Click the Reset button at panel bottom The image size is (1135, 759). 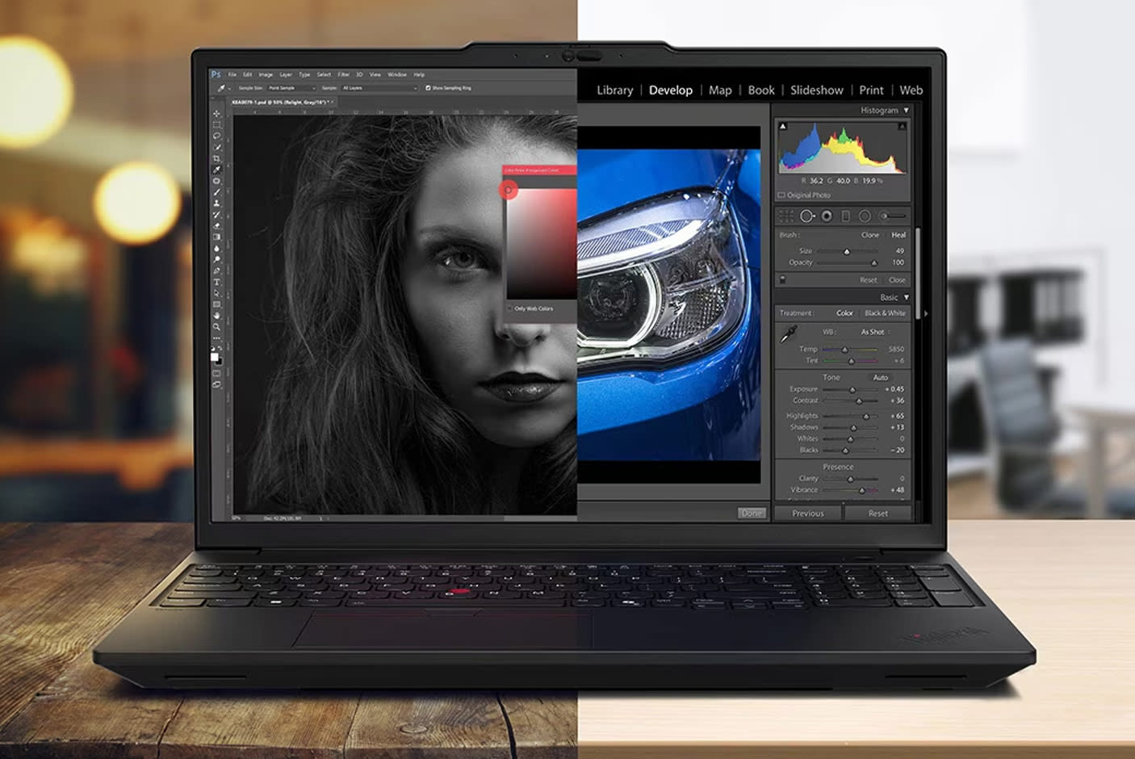coord(877,514)
